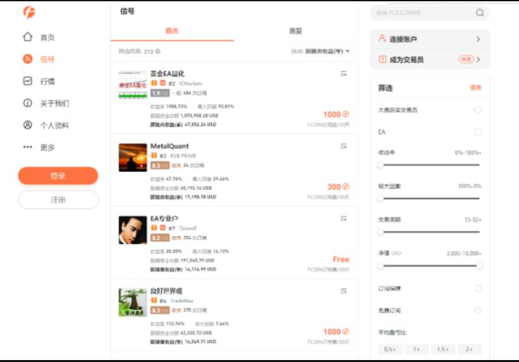Image resolution: width=519 pixels, height=362 pixels.
Task: Open the 黄金EA量化 chart thumbnail
Action: [x=133, y=85]
